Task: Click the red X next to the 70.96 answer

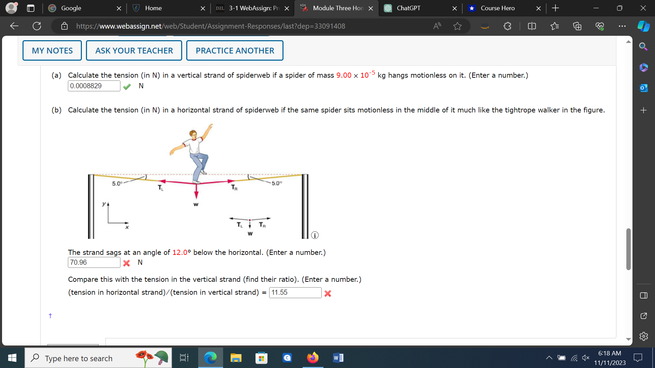Action: click(x=127, y=263)
